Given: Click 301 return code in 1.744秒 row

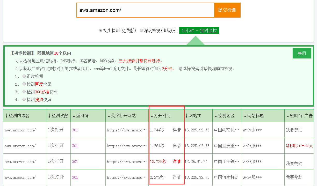Looking at the screenshot, I should [75, 130].
